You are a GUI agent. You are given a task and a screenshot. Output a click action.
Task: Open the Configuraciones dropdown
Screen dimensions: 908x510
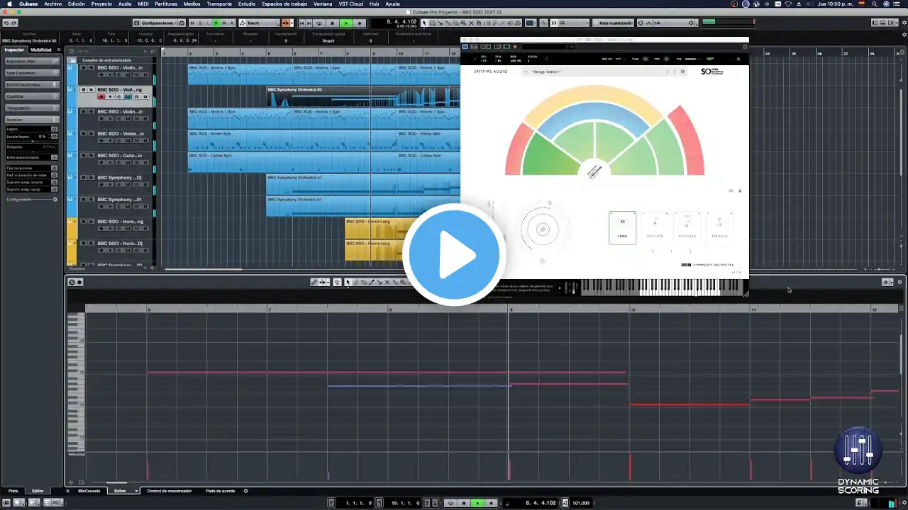[x=160, y=23]
